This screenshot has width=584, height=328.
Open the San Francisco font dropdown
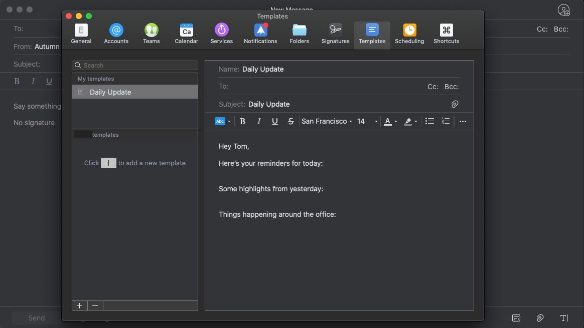pos(327,121)
